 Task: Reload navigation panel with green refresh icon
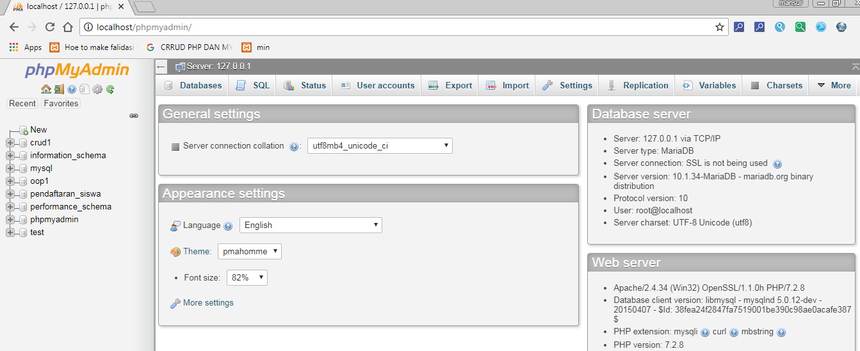110,90
